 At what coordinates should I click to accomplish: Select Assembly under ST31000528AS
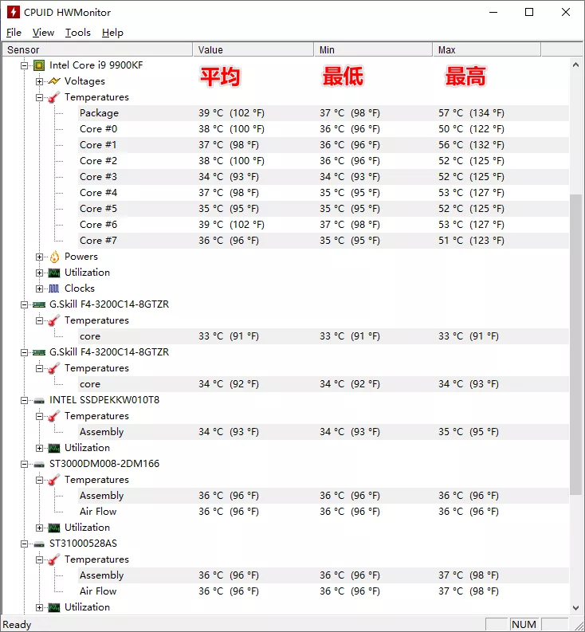(x=324, y=575)
